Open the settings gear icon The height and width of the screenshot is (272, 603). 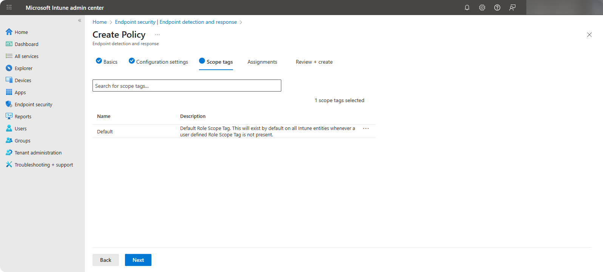[482, 8]
